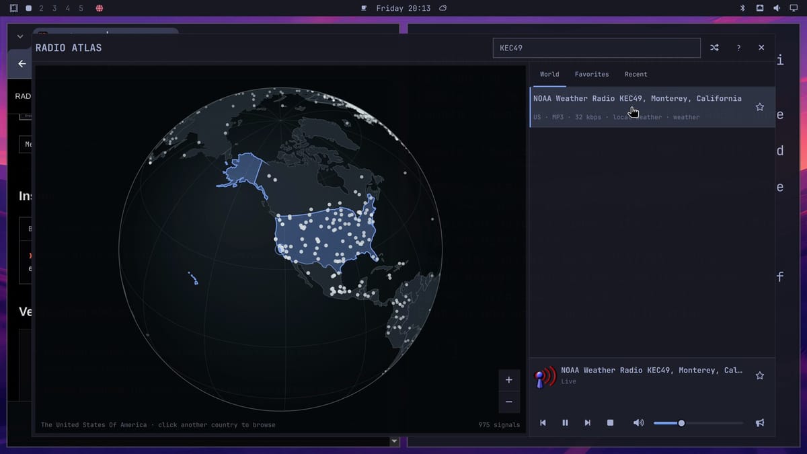Click the "975 signals" count text
The image size is (807, 454).
pos(499,425)
